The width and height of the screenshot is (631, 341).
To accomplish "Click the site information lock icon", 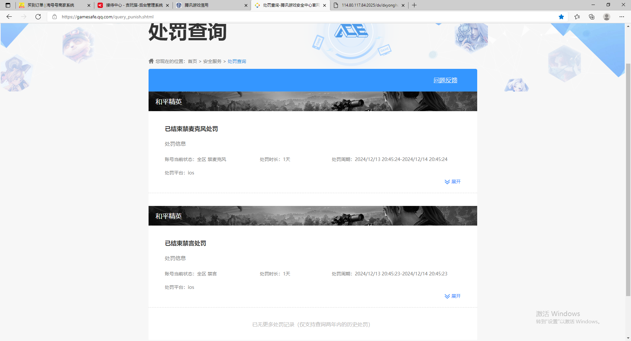I will tap(55, 17).
